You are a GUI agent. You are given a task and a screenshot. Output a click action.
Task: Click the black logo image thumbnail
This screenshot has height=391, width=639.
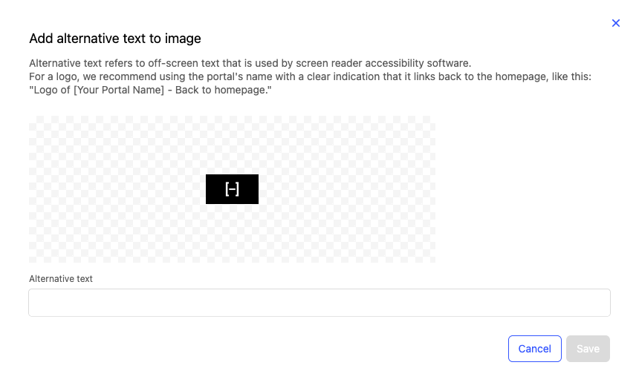tap(215, 189)
